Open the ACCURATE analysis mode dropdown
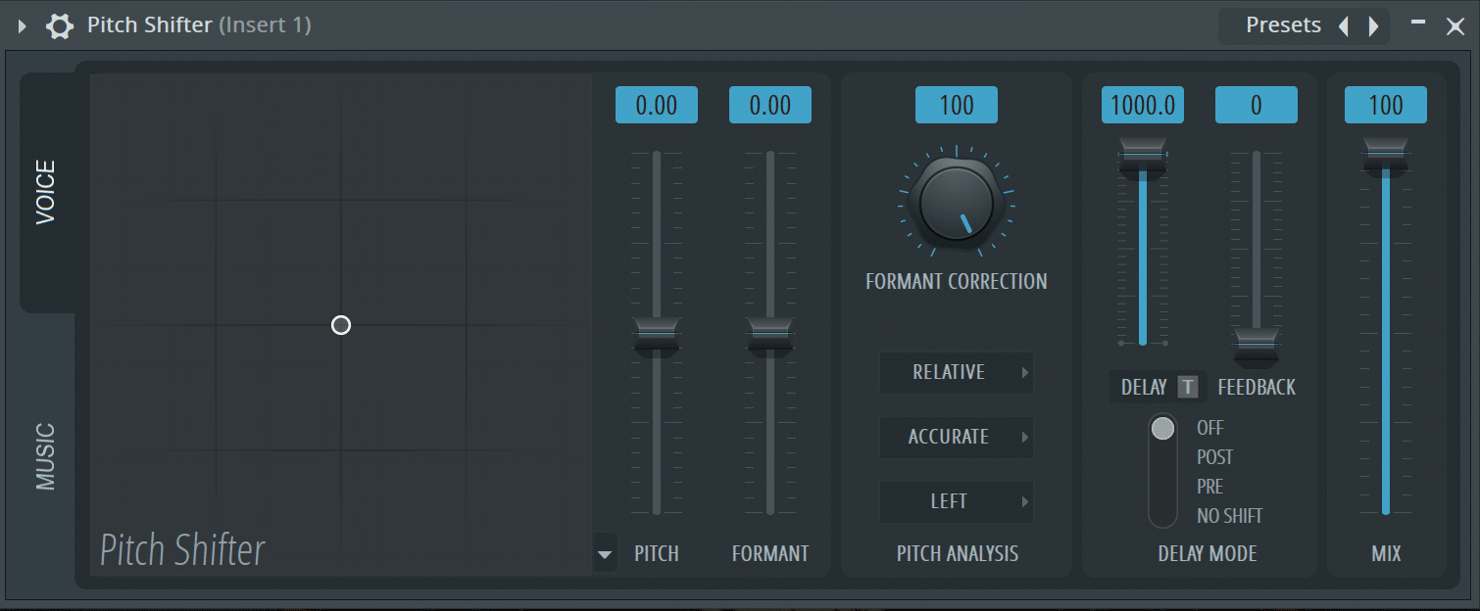 tap(957, 437)
